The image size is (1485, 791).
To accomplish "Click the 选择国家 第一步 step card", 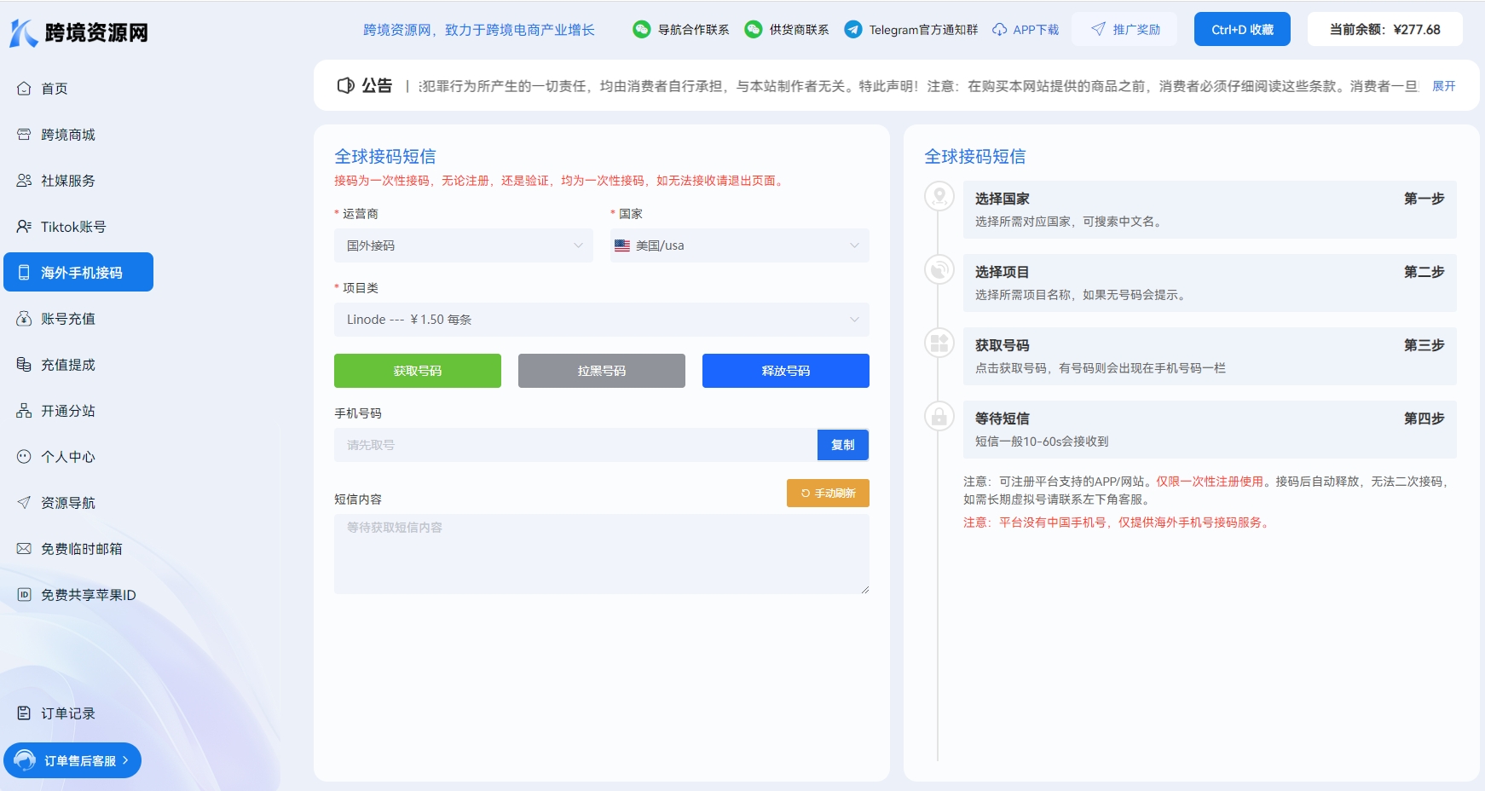I will pos(1210,210).
